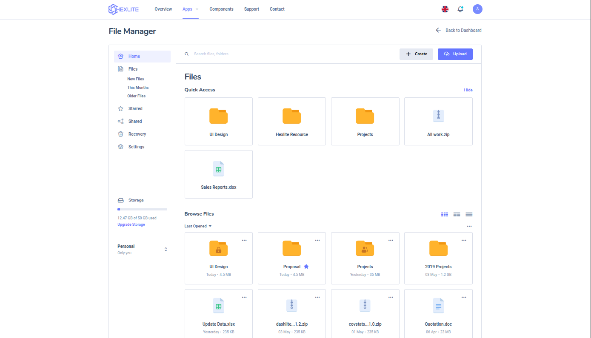Expand the Personal workspace switcher
The height and width of the screenshot is (338, 591).
tap(166, 249)
